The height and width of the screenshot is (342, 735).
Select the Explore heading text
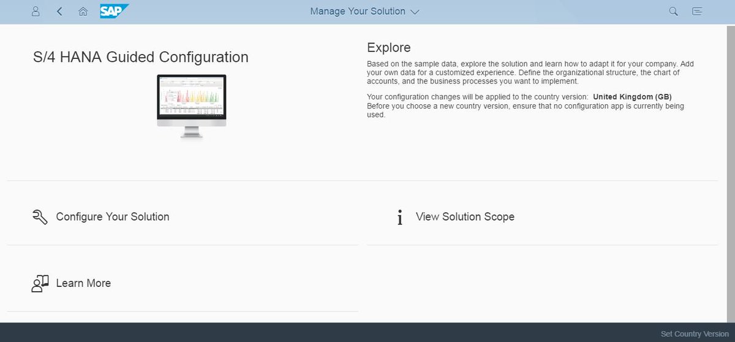[x=389, y=48]
